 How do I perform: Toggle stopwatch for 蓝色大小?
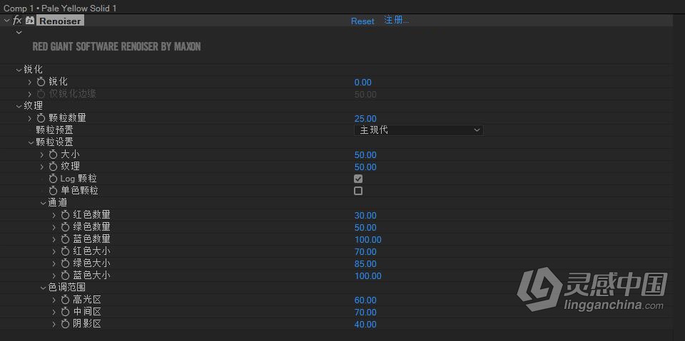point(66,276)
